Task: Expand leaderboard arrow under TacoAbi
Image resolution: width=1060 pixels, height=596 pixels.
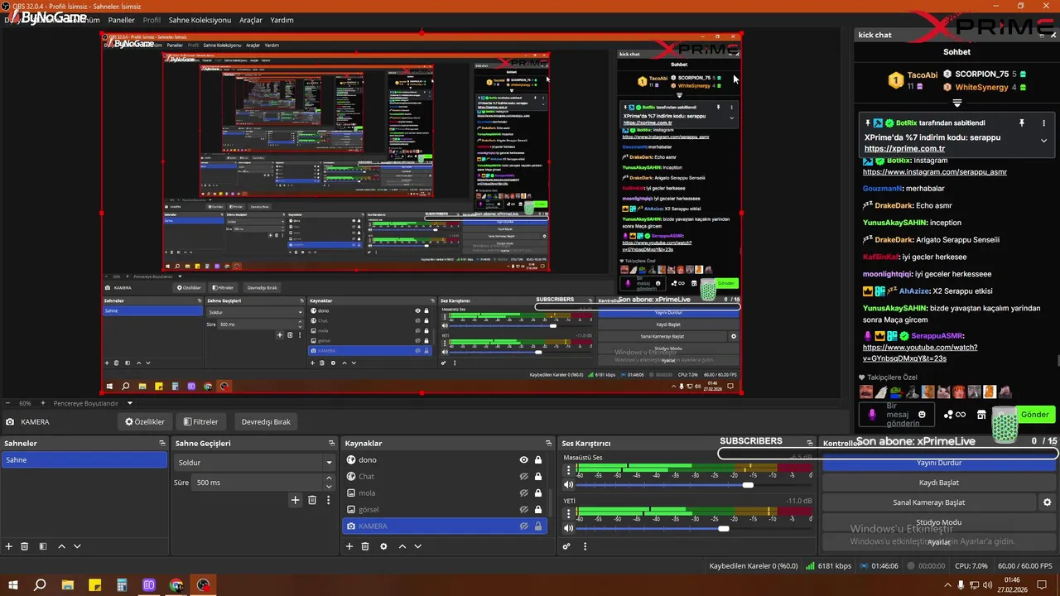Action: point(956,103)
